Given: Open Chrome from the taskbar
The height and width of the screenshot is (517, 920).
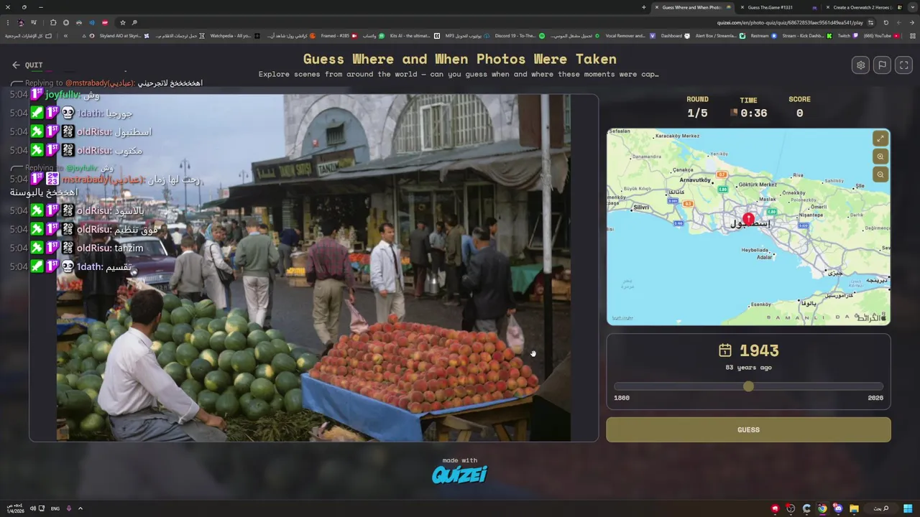Looking at the screenshot, I should [822, 508].
